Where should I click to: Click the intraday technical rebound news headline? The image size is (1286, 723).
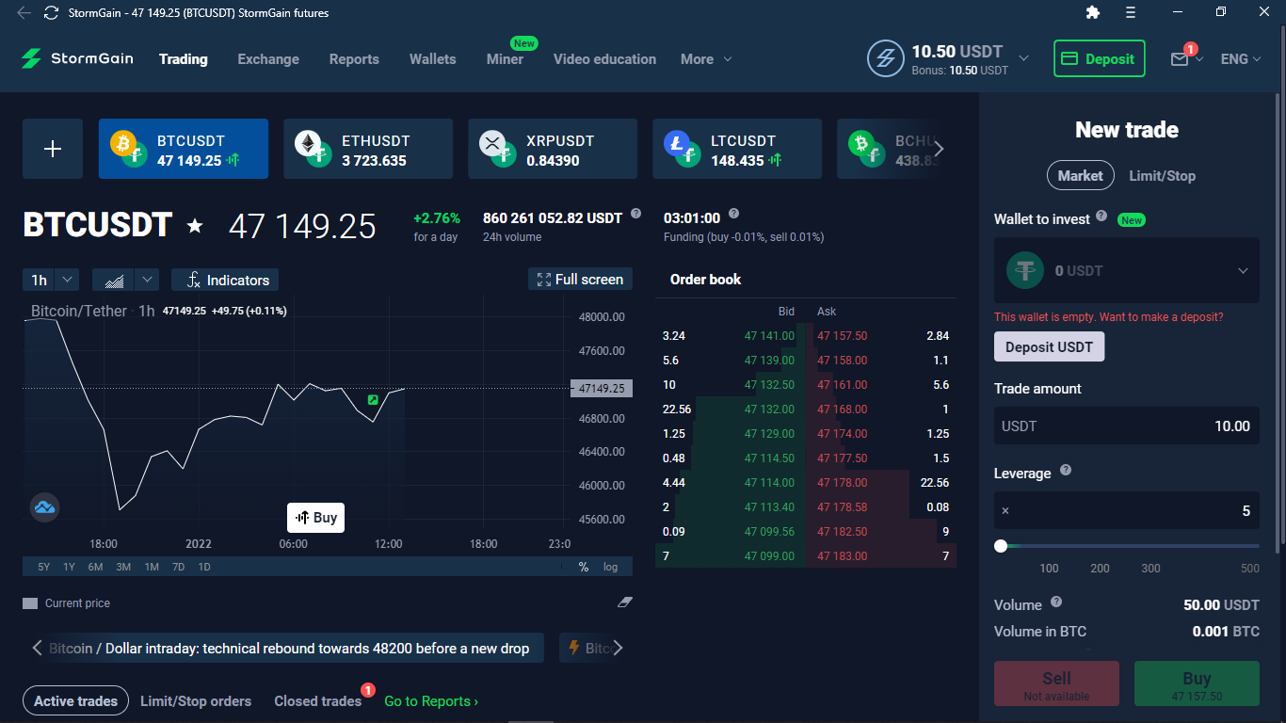point(289,648)
